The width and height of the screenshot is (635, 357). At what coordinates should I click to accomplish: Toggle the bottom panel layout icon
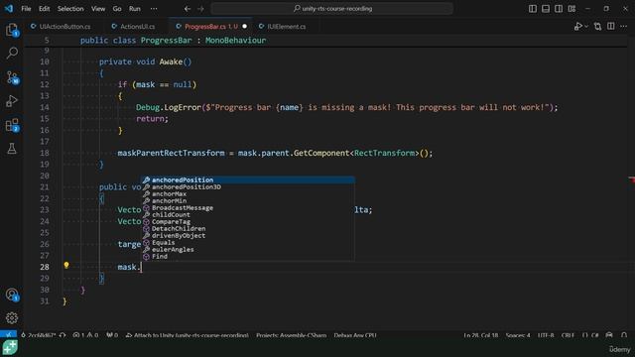pos(546,9)
